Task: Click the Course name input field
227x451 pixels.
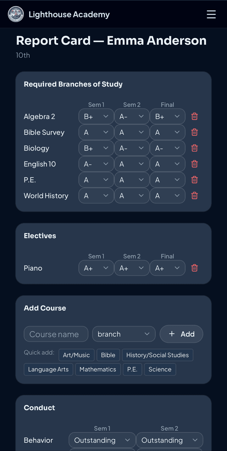Action: pyautogui.click(x=56, y=334)
